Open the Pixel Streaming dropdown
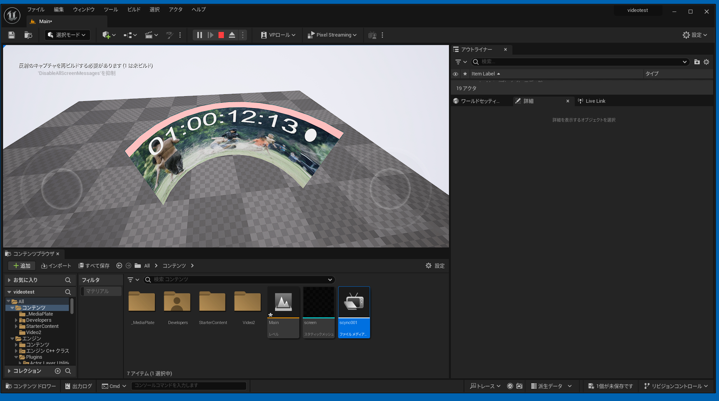This screenshot has height=401, width=719. [x=332, y=35]
